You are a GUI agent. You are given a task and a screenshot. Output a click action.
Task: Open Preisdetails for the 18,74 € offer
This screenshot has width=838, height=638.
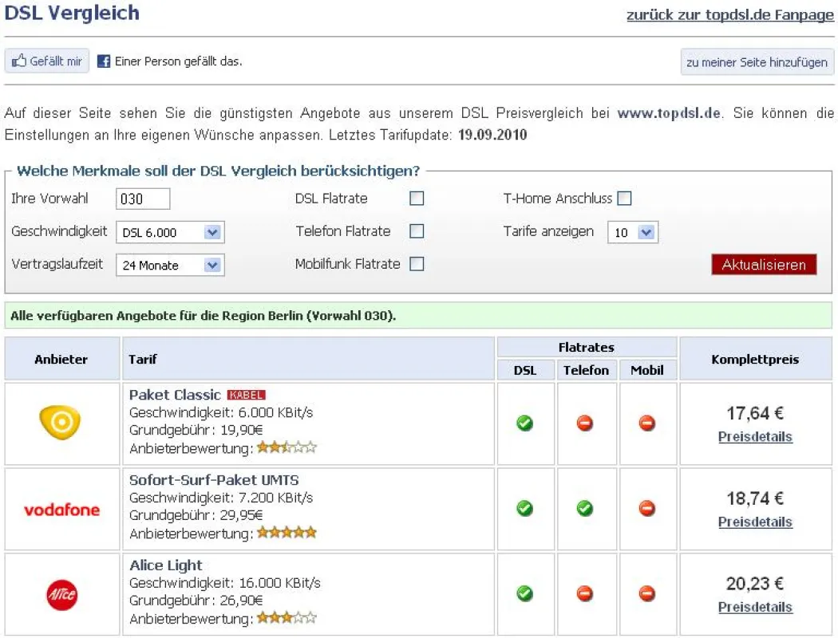[755, 522]
